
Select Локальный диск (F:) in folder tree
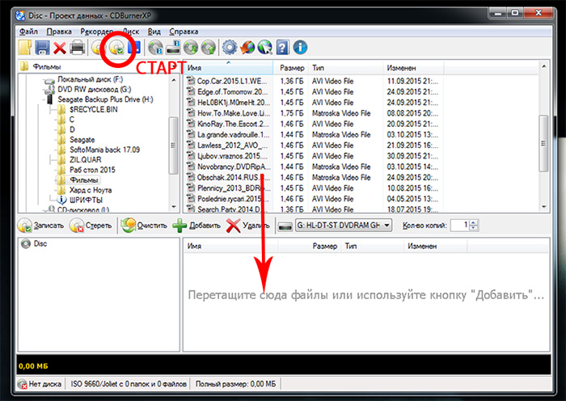pos(91,79)
